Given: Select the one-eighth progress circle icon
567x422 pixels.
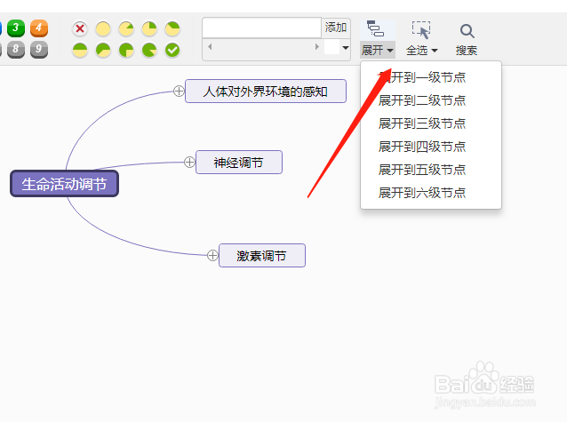Looking at the screenshot, I should (126, 28).
